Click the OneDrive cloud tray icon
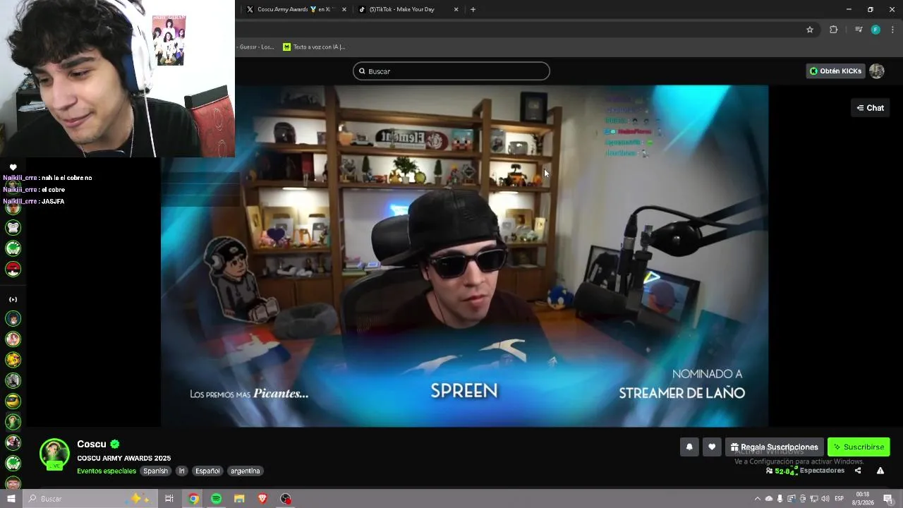This screenshot has height=508, width=903. tap(769, 499)
